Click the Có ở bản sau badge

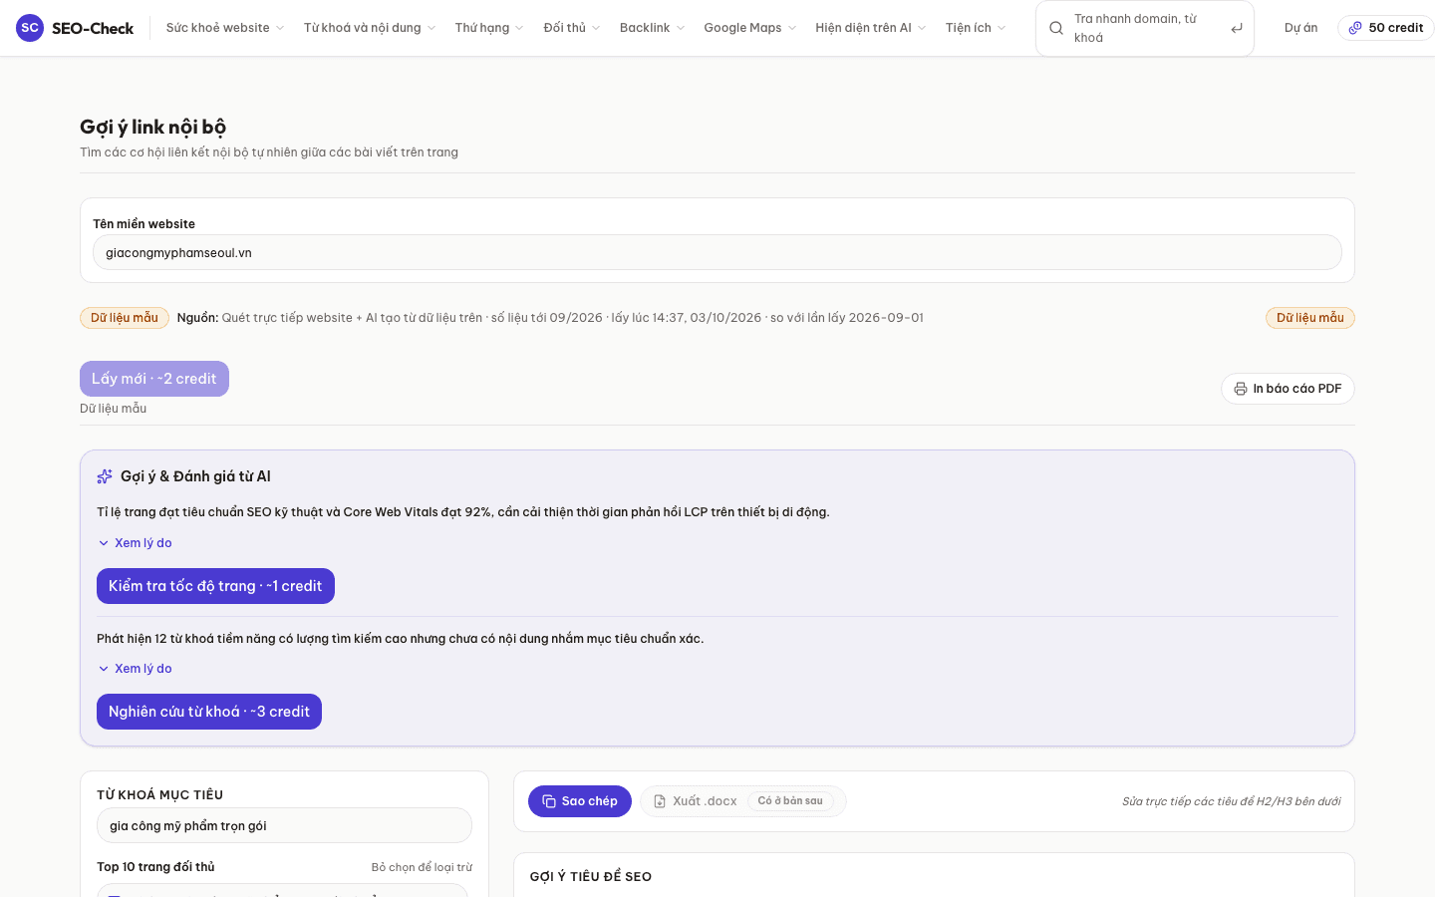790,801
